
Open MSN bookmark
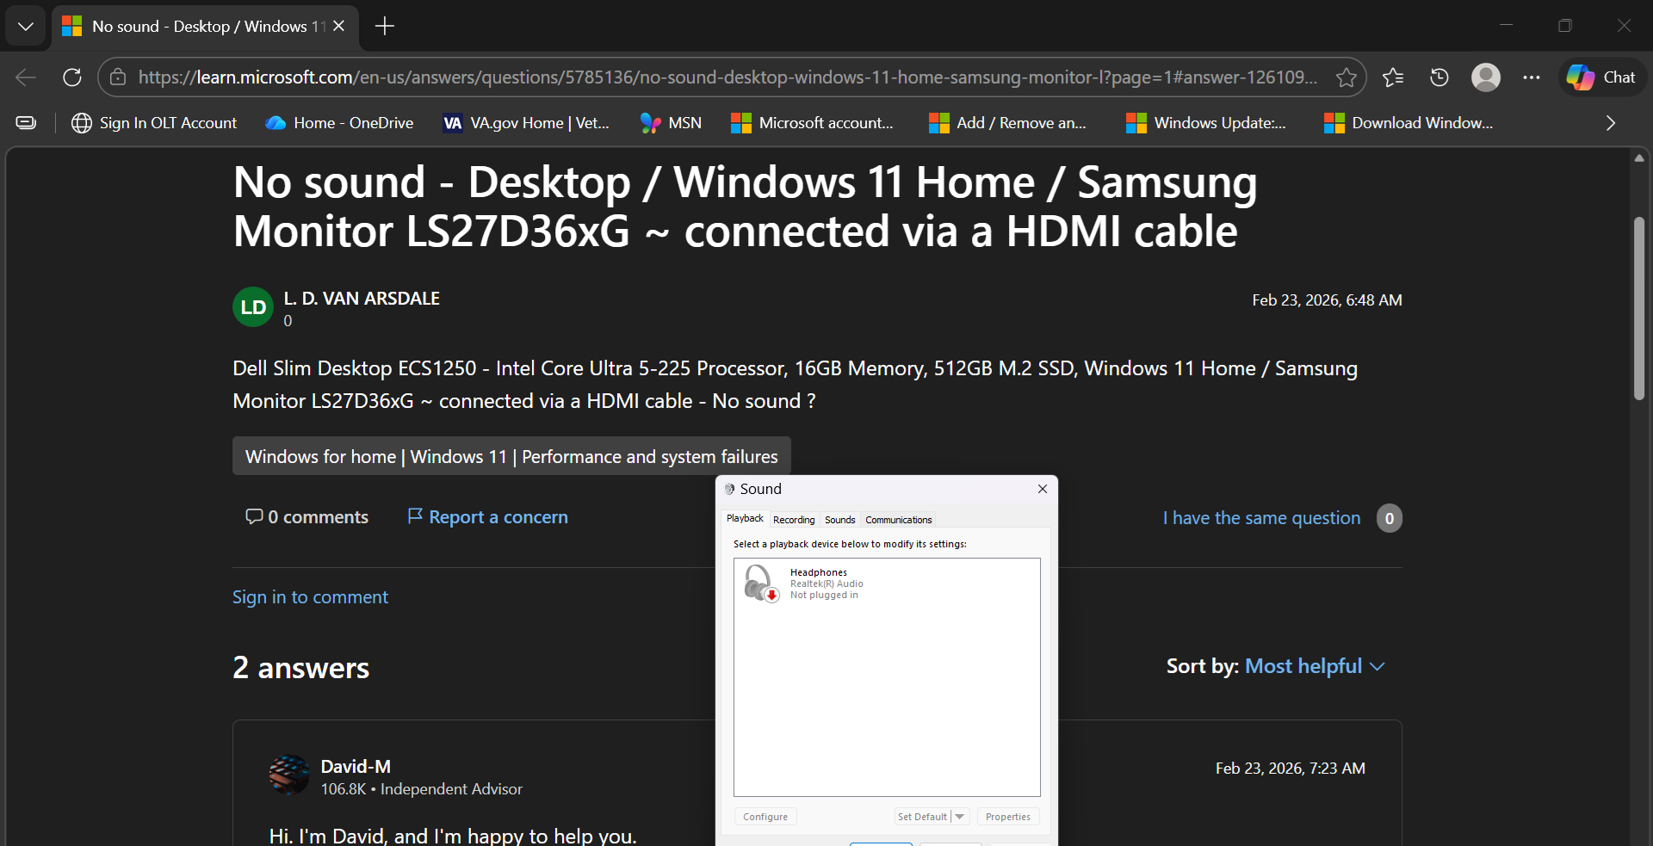tap(672, 123)
